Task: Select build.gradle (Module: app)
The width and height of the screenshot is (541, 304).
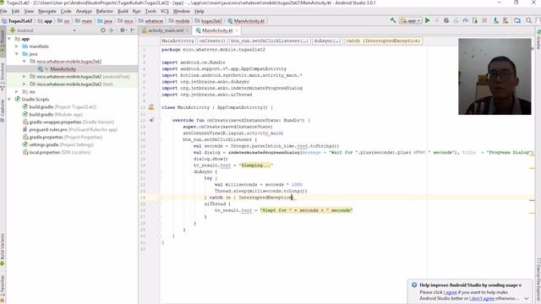Action: 52,115
